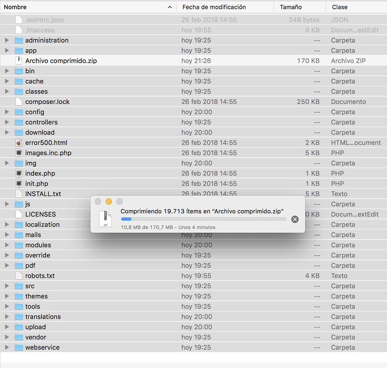
Task: Expand the themes folder arrow
Action: pos(7,296)
